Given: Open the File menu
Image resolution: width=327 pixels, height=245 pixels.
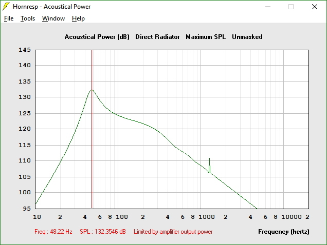Looking at the screenshot, I should pyautogui.click(x=9, y=18).
